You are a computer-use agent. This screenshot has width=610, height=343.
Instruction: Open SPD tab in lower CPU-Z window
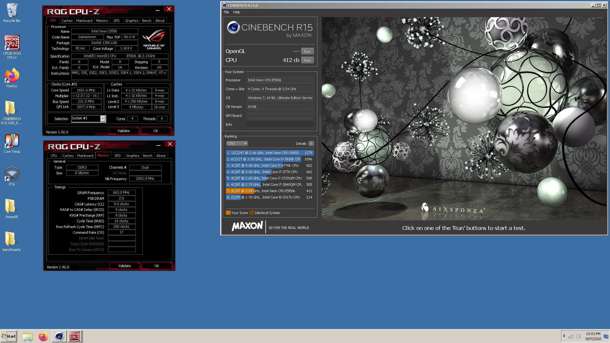[x=118, y=156]
